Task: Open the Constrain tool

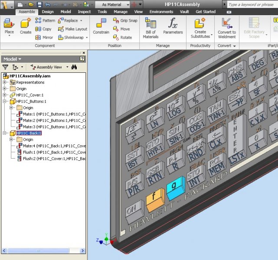Action: [x=101, y=26]
